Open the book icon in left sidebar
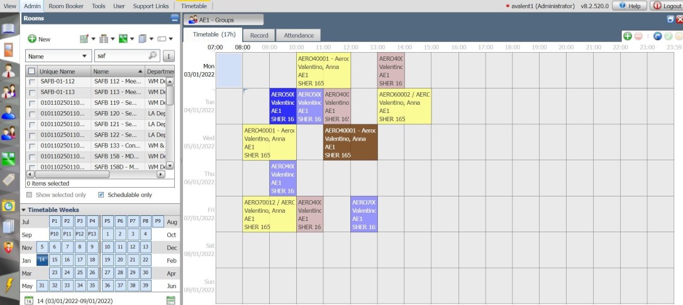Screen dimensions: 683x305 [9, 28]
